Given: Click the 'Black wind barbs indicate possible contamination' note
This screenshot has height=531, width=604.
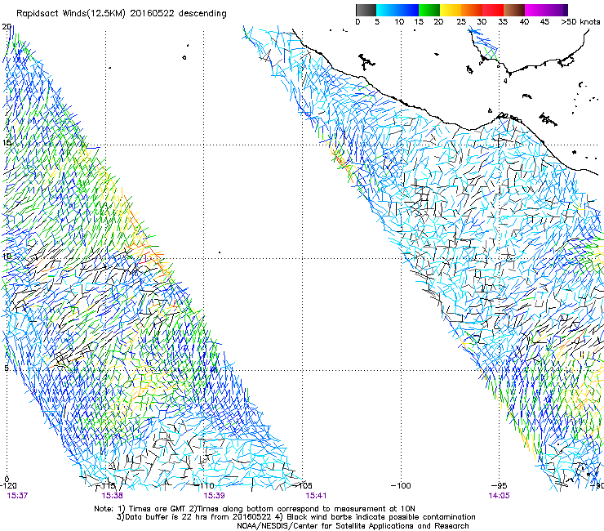Looking at the screenshot, I should [x=381, y=517].
